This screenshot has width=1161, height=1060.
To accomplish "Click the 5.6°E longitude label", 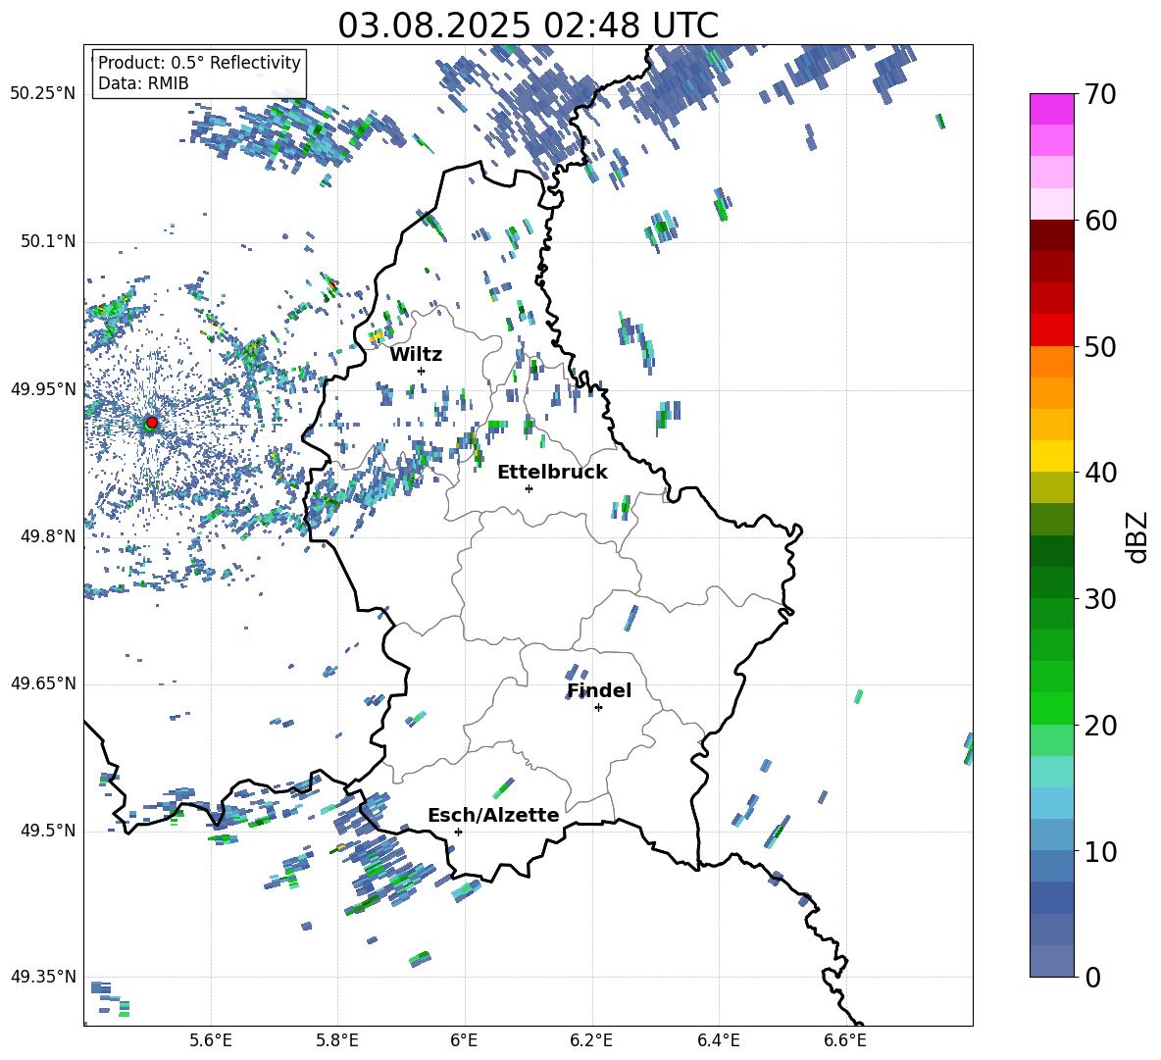I will pyautogui.click(x=211, y=1040).
